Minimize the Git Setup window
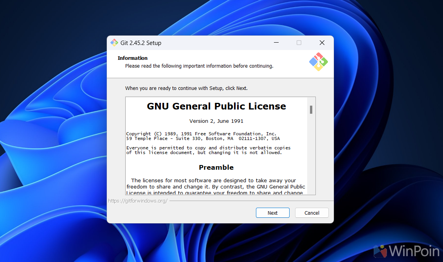 click(x=276, y=43)
